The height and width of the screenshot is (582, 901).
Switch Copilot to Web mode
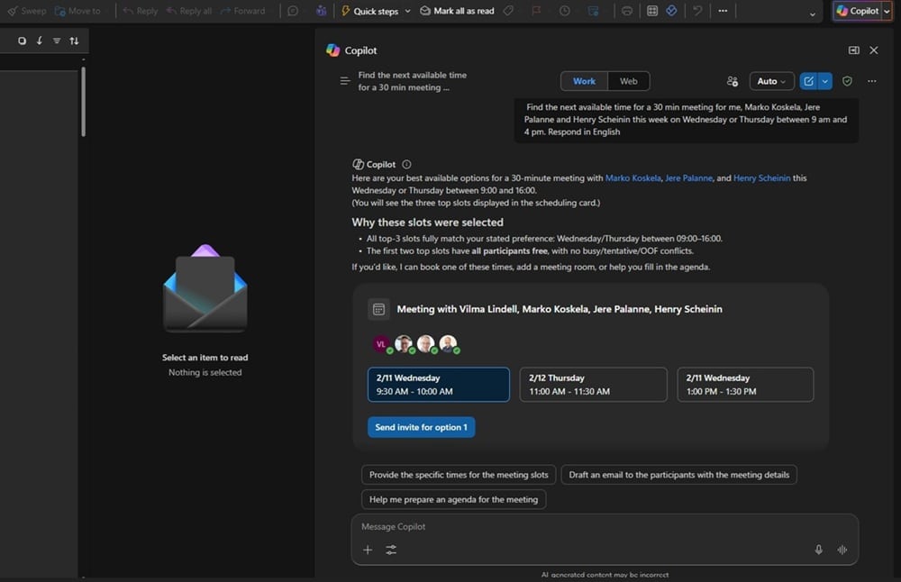[628, 80]
